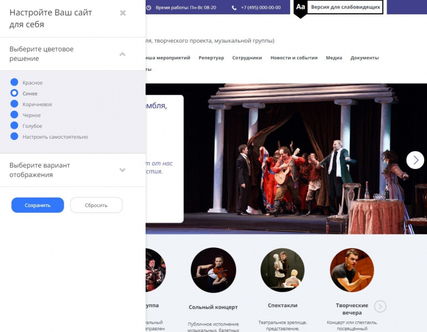Pick the Голубое color option
427x332 pixels.
click(14, 126)
